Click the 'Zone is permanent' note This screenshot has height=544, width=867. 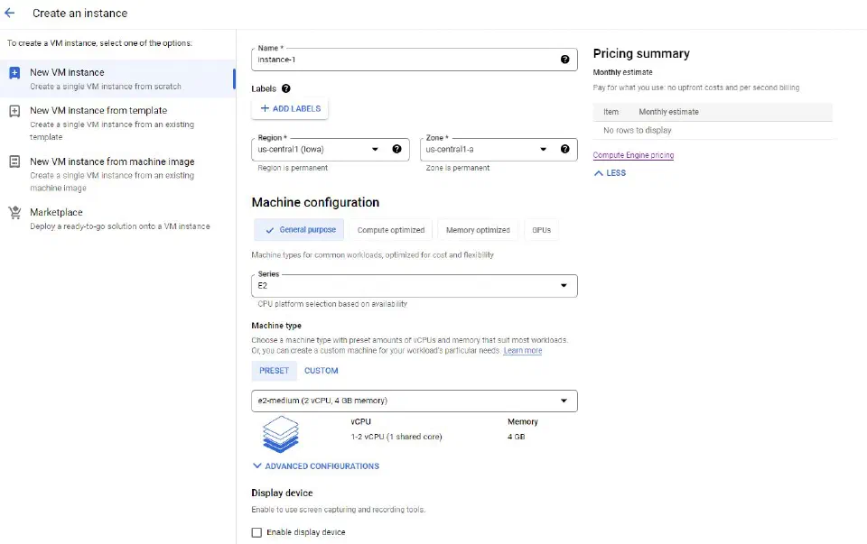[457, 168]
